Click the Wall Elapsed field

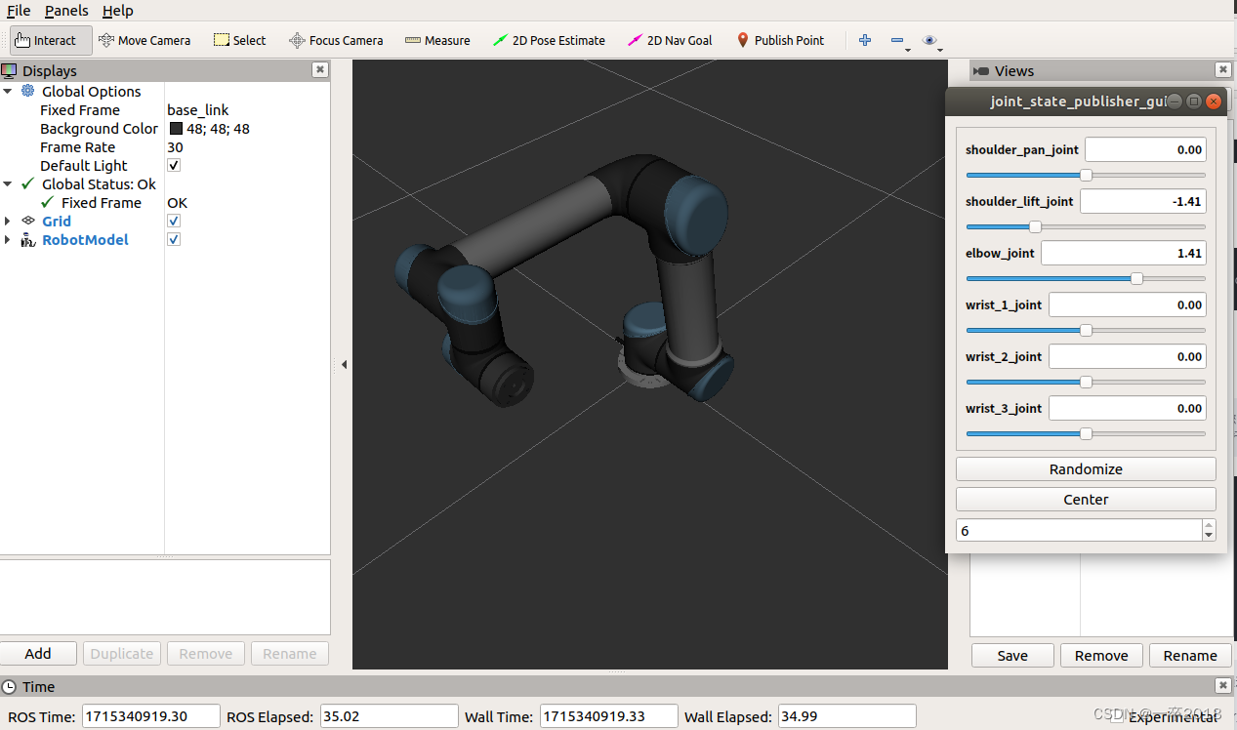pyautogui.click(x=847, y=715)
